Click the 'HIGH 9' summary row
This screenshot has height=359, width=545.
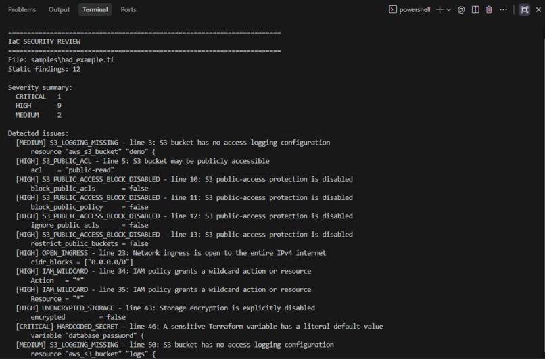tap(39, 105)
